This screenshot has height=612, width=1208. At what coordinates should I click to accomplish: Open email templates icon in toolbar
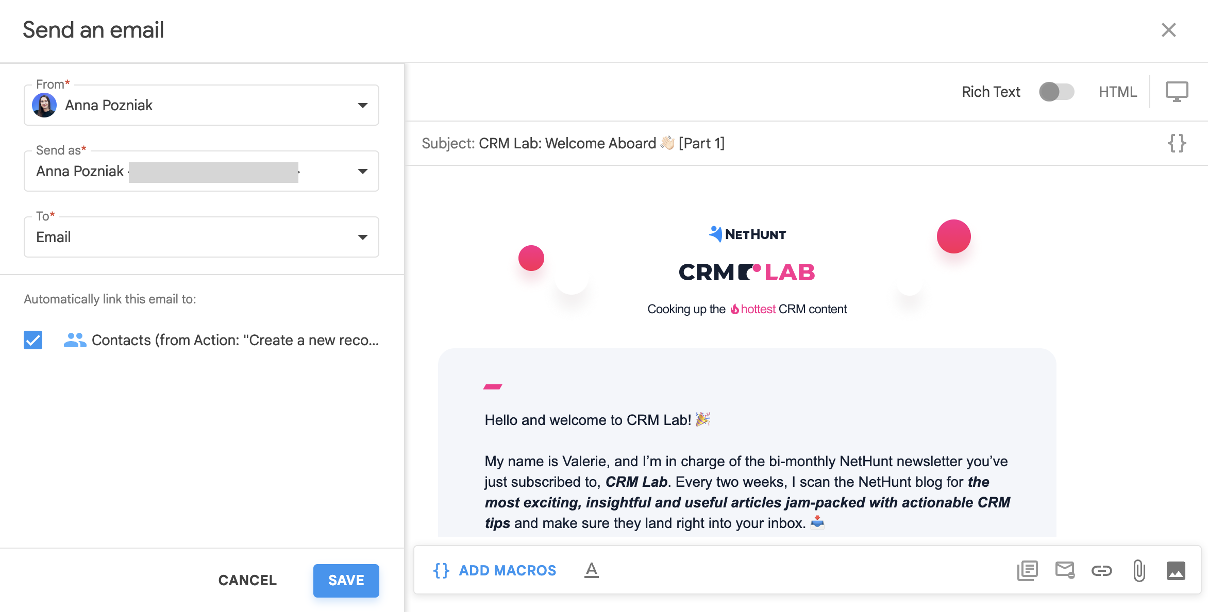1027,571
